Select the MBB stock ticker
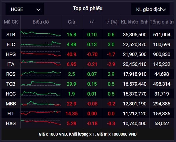The width and height of the screenshot is (176, 142). (x=11, y=104)
